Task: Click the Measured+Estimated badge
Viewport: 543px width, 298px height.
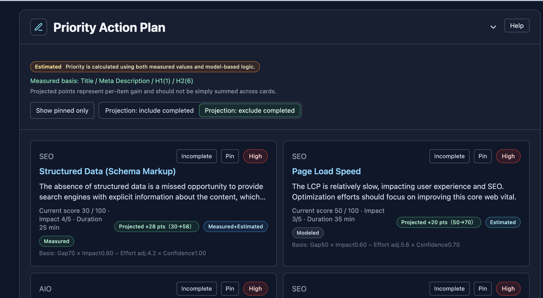Action: point(235,226)
